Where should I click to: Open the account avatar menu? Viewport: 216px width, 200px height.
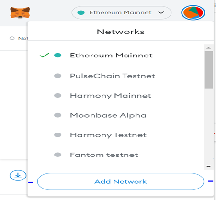click(193, 12)
